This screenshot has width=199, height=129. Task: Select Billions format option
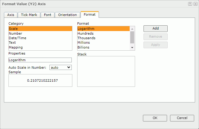tap(83, 47)
